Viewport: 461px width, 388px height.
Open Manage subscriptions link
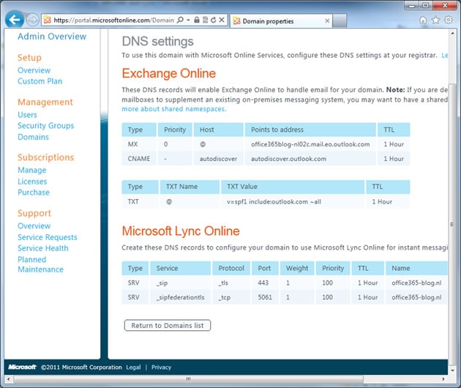[32, 170]
